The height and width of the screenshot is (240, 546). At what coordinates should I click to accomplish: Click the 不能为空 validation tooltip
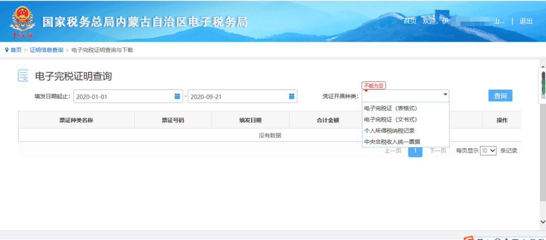point(374,85)
